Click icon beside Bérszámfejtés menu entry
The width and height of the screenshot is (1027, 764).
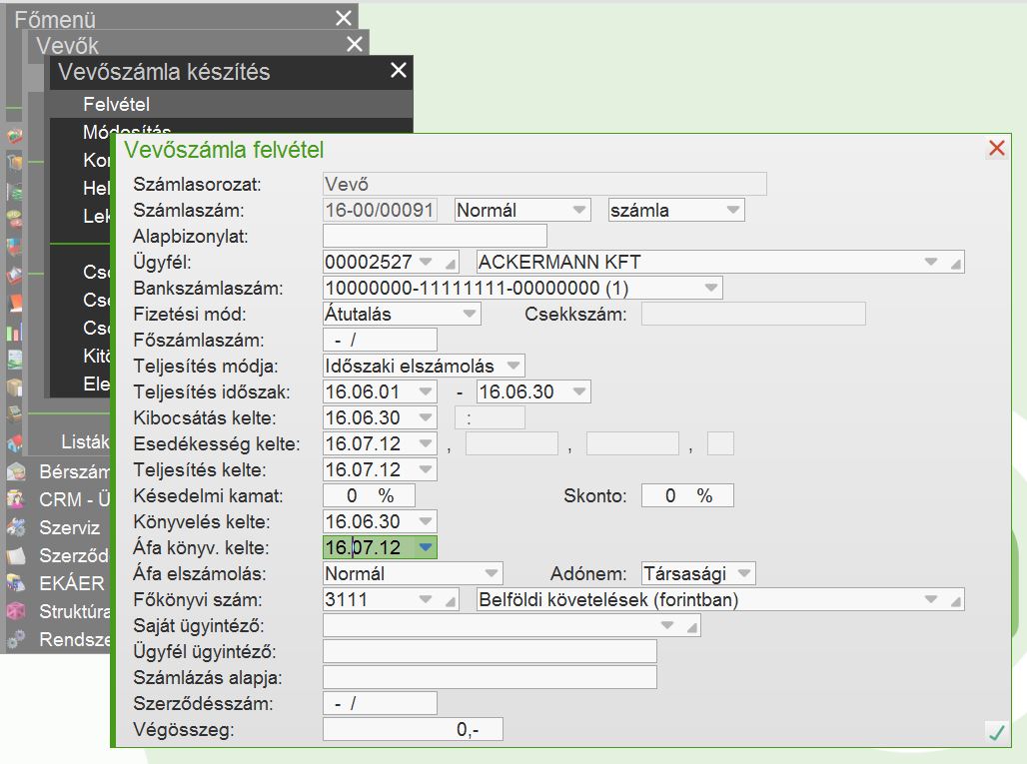16,470
